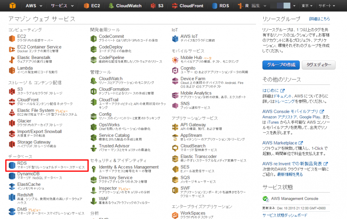Open the Elastic File System link
The height and width of the screenshot is (219, 347).
35,110
